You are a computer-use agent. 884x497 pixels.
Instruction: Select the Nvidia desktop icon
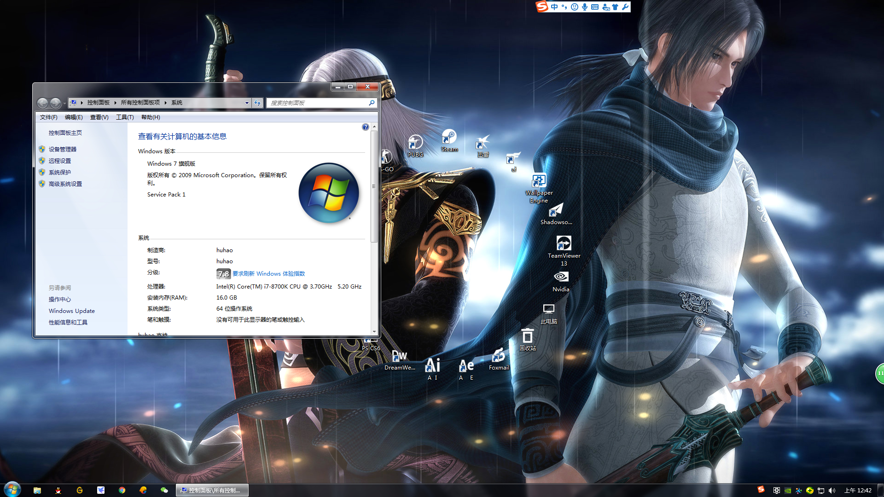(x=561, y=281)
